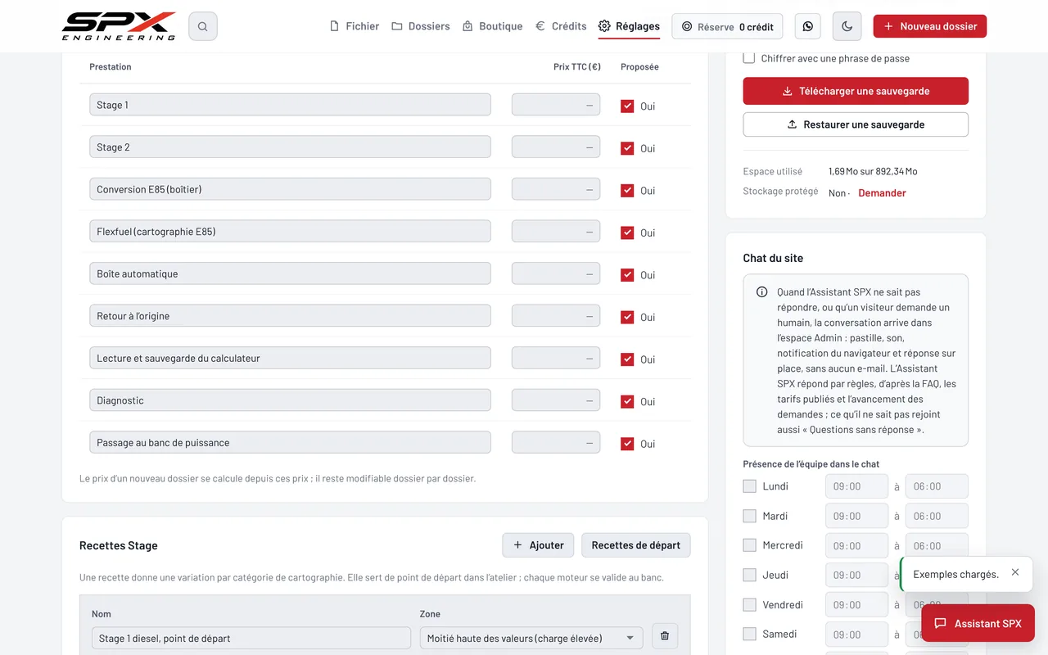This screenshot has width=1048, height=655.
Task: Open the Zone dropdown for Stage 1 diesel
Action: [x=531, y=638]
